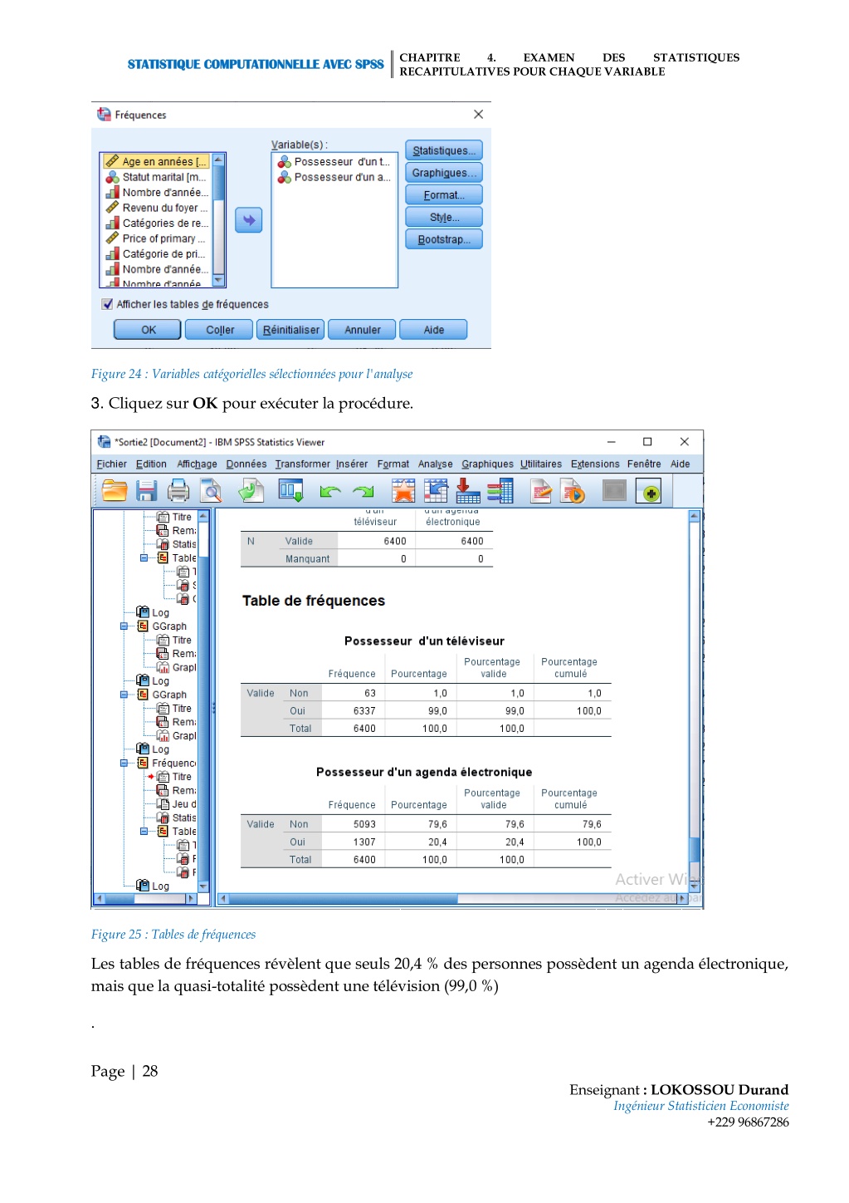Screen dimensions: 849x1203
Task: Click the Style... button
Action: click(x=444, y=217)
